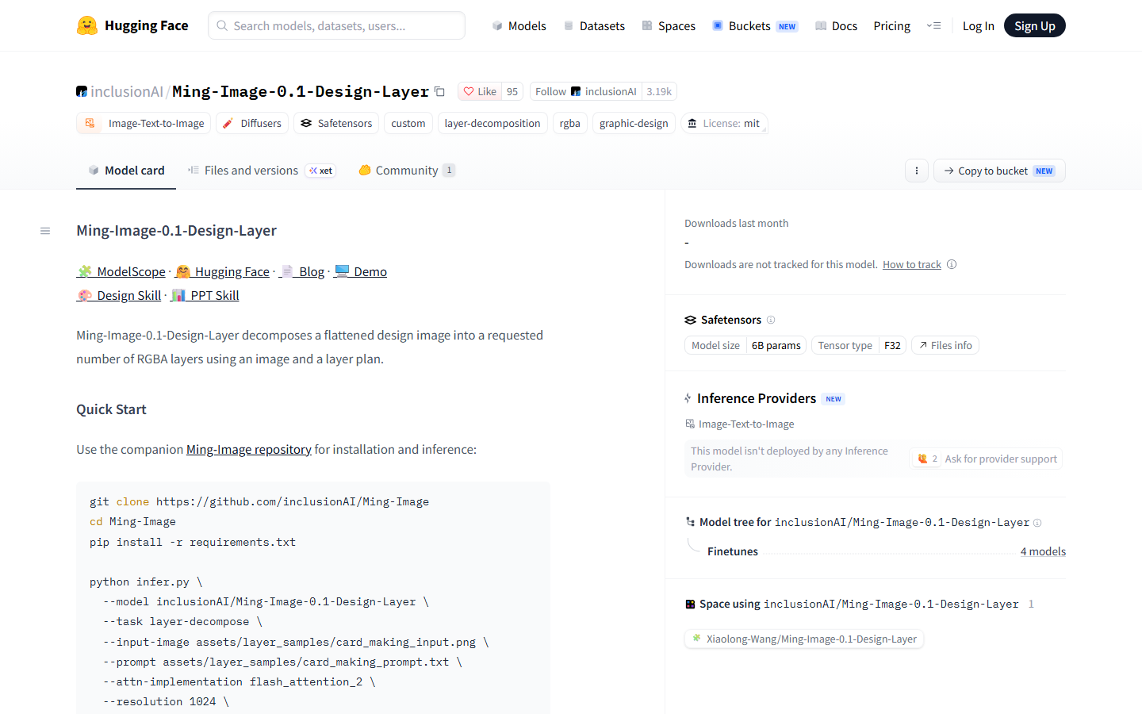Open Files info for safetensors

point(945,345)
